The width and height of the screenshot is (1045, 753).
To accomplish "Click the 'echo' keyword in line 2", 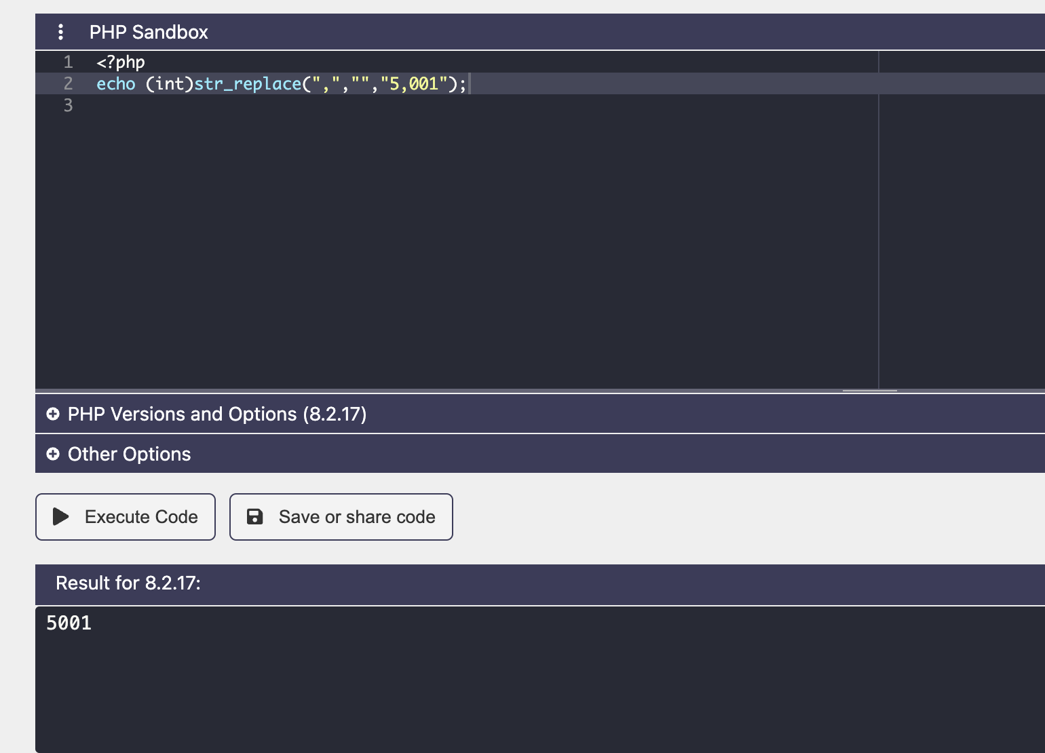I will point(116,83).
